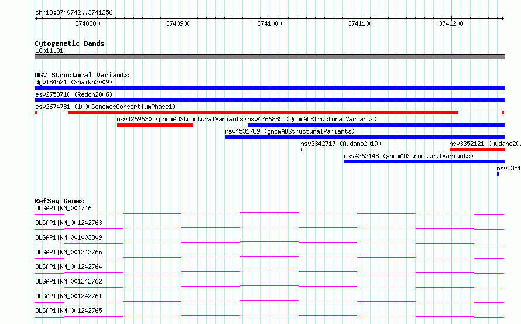Select the blue bar of nsv4531789

coord(365,137)
